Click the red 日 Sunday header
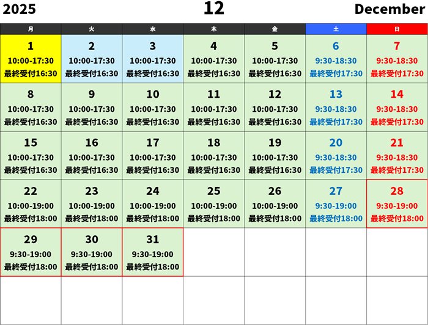Image resolution: width=428 pixels, height=325 pixels. tap(397, 29)
